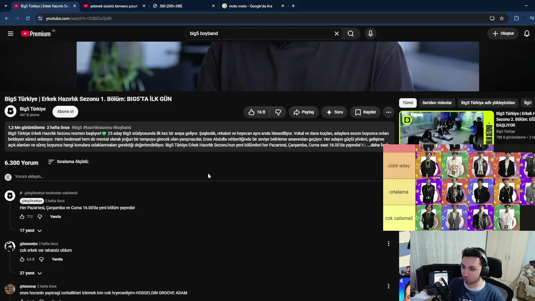Open the Oluştur create menu
This screenshot has width=535, height=301.
pos(503,33)
